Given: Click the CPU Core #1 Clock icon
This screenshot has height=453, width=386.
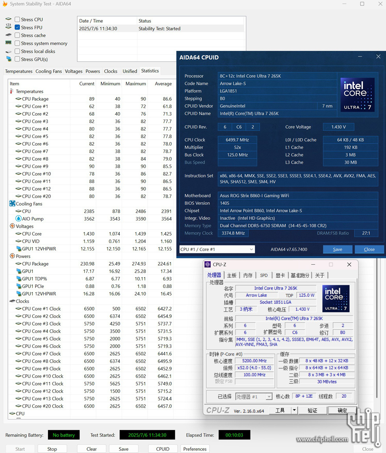Looking at the screenshot, I should [x=19, y=309].
